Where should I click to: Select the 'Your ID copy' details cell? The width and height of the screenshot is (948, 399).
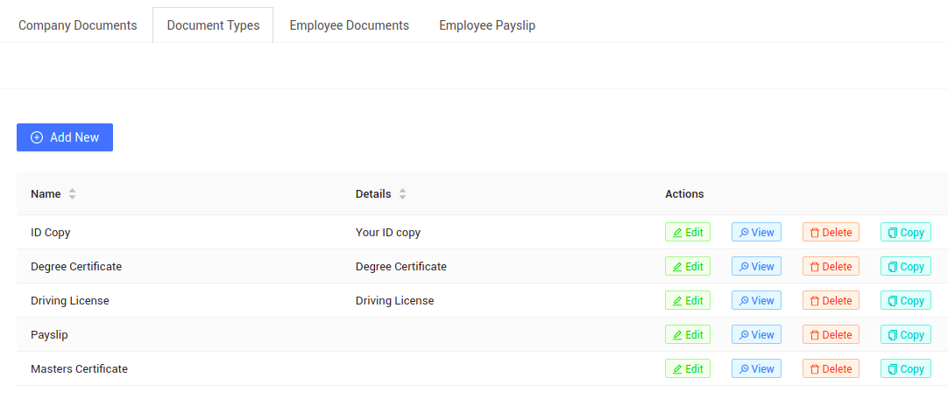point(388,233)
